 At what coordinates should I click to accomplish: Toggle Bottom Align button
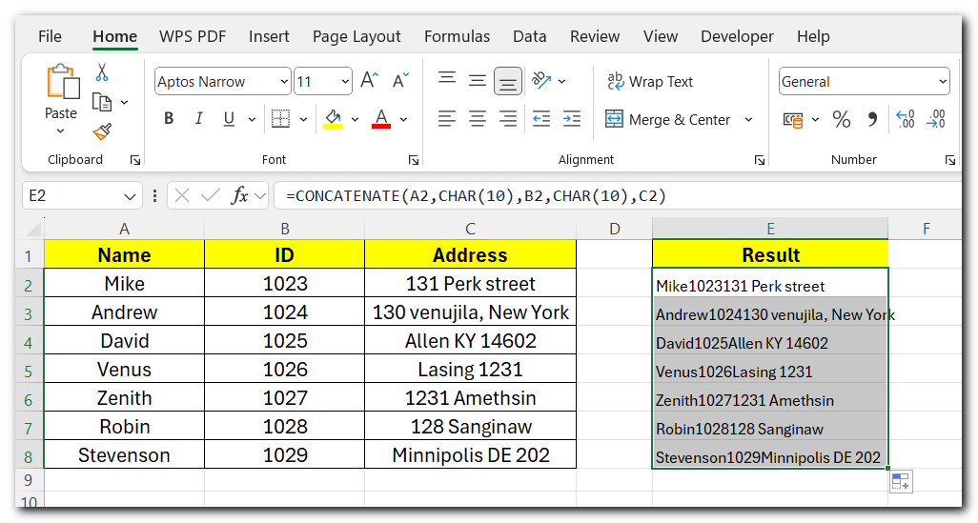point(508,82)
